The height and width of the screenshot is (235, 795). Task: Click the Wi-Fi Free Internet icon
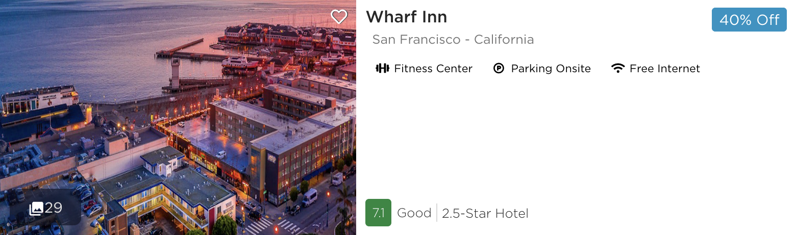[x=618, y=69]
